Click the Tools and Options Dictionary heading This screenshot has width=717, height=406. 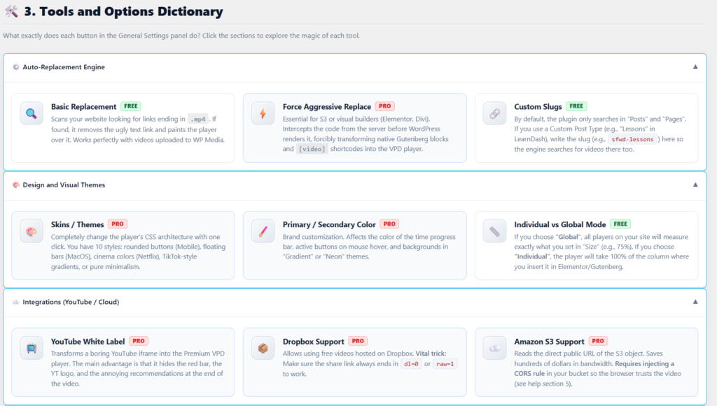point(123,11)
